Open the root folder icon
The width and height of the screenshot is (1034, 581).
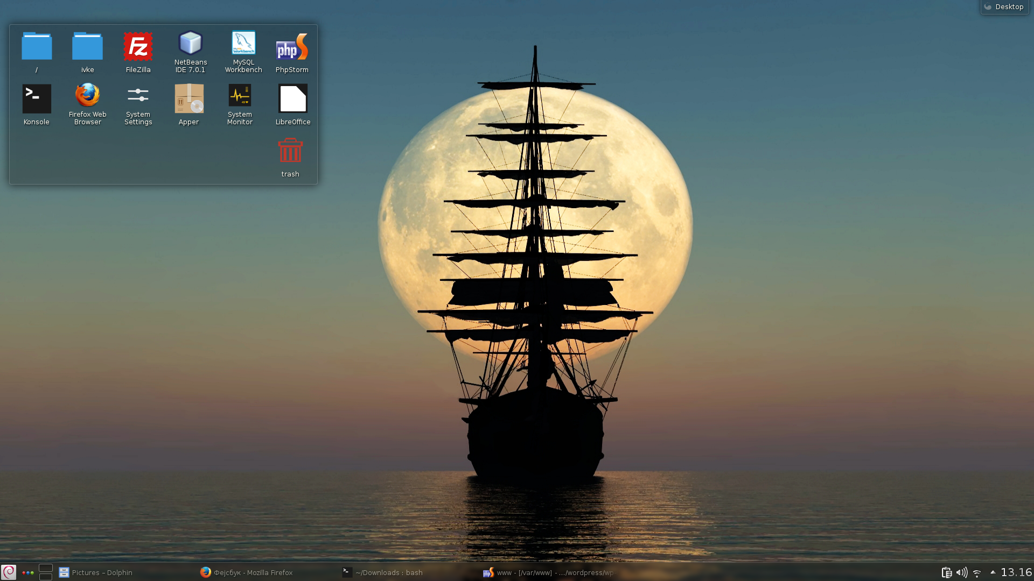click(x=37, y=47)
